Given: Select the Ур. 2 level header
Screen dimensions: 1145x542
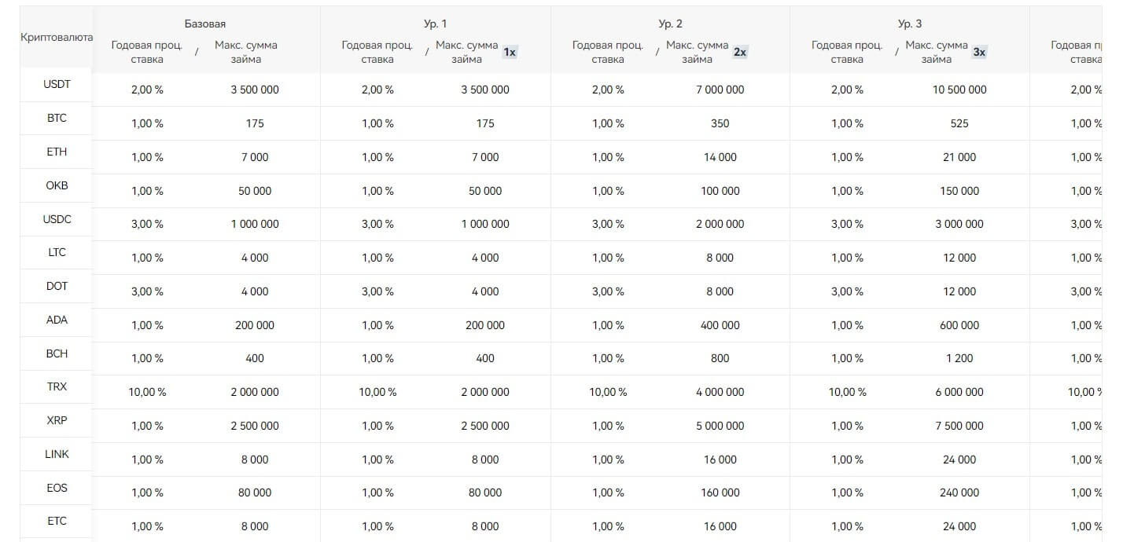Looking at the screenshot, I should [670, 24].
